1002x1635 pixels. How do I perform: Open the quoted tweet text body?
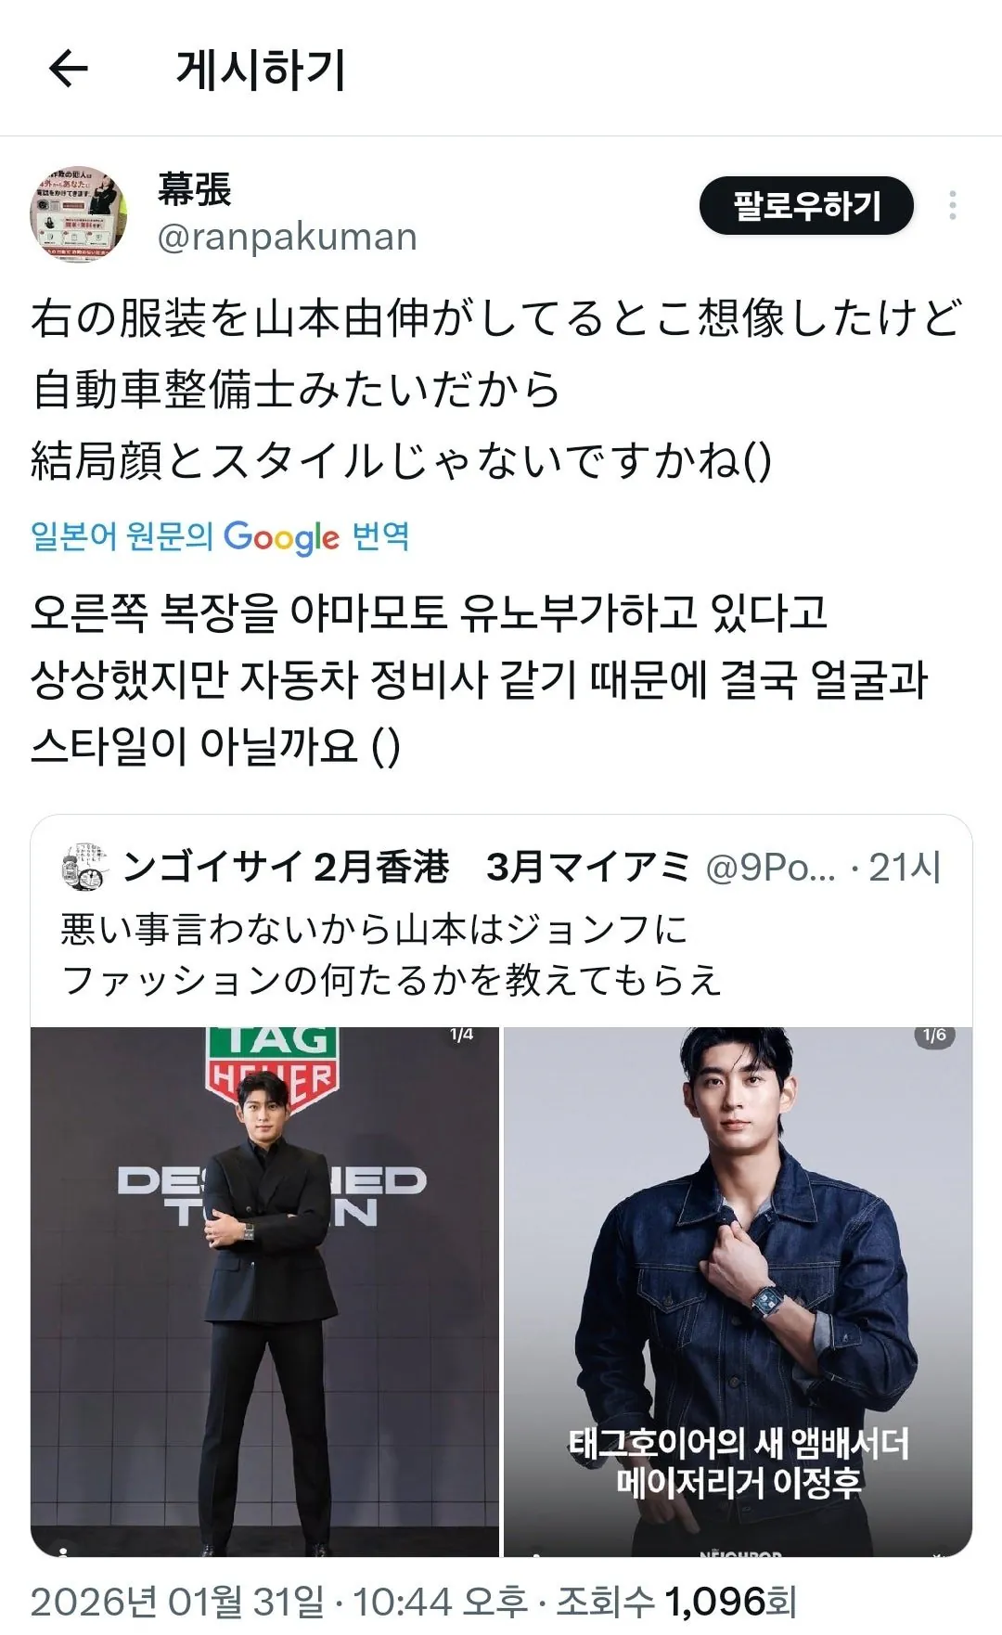[391, 954]
